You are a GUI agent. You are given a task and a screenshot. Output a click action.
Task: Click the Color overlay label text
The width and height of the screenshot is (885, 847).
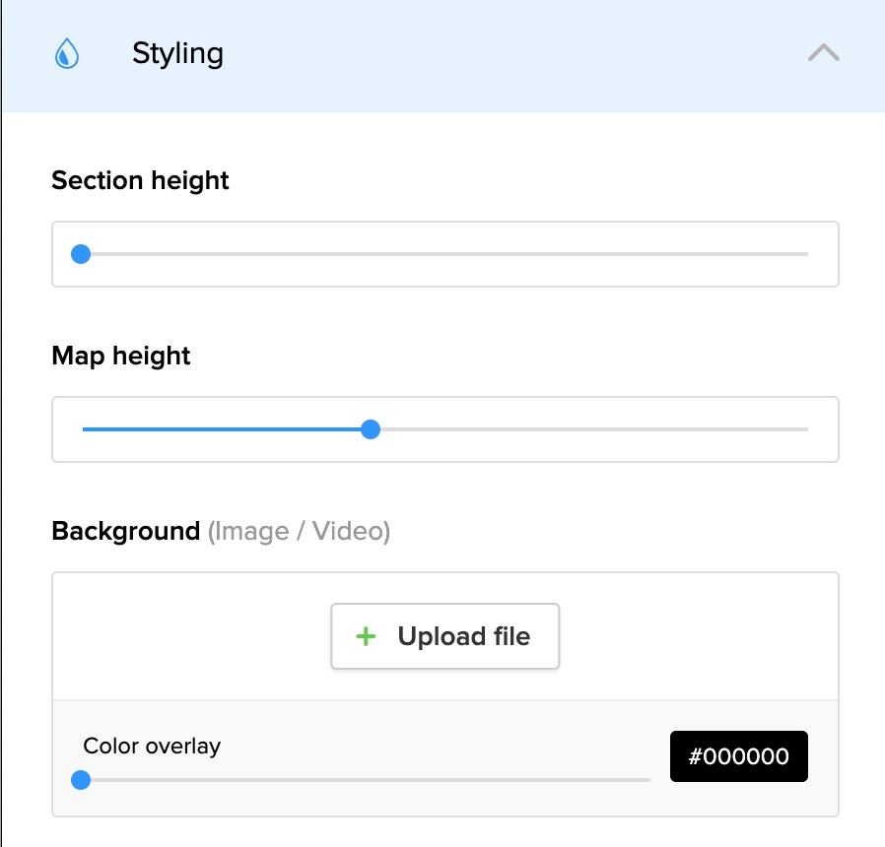point(152,746)
